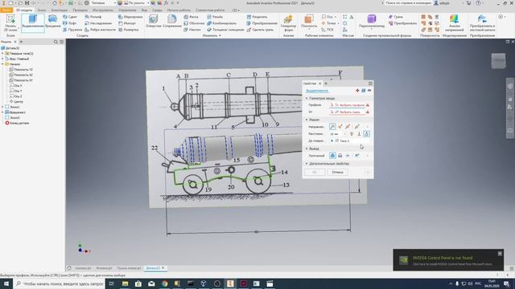
Task: Choose the Sweep (Сдвиг) tool
Action: tap(70, 17)
